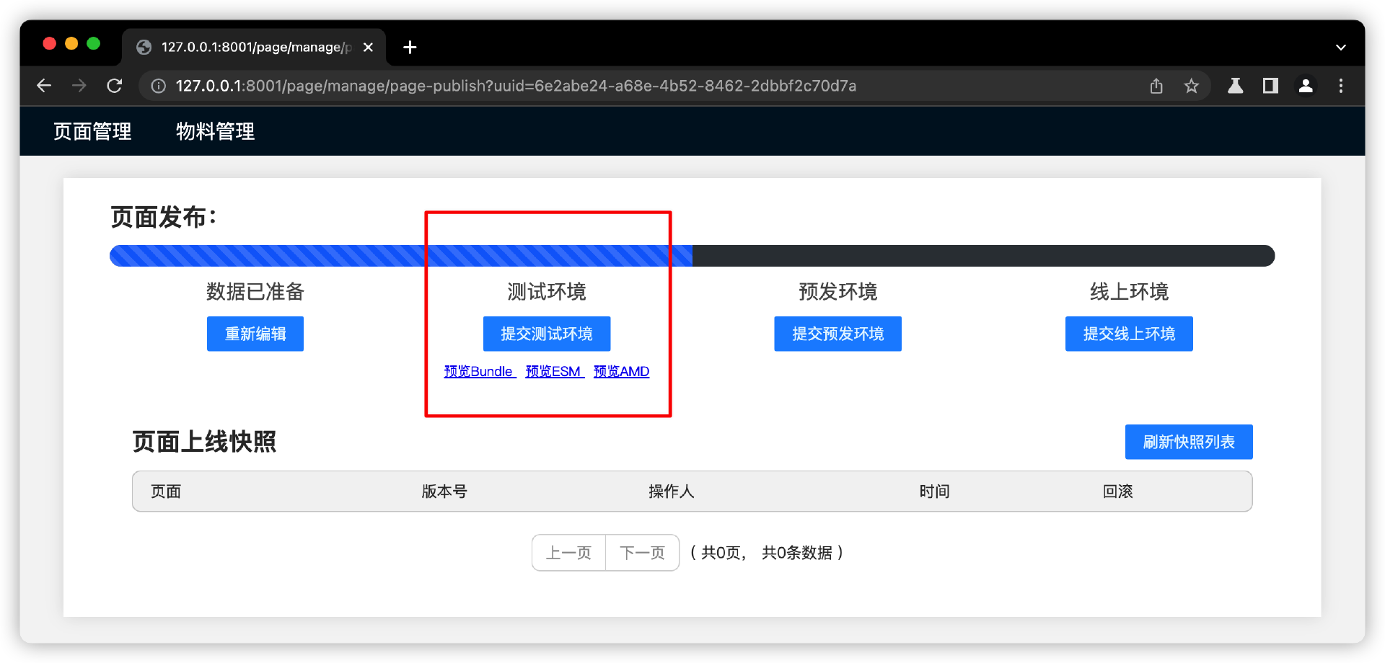Click the striped publish progress bar
This screenshot has height=663, width=1385.
tap(400, 256)
